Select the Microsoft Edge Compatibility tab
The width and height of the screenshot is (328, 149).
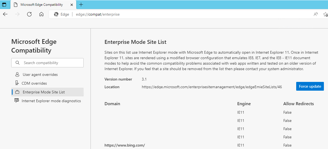pyautogui.click(x=44, y=5)
